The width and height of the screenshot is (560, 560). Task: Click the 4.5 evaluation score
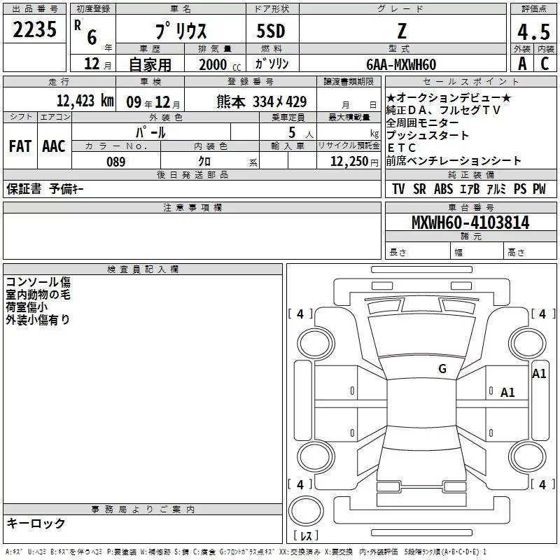point(533,33)
